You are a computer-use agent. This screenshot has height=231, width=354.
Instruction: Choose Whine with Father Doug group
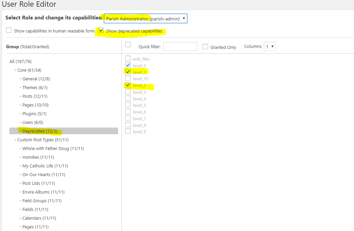pos(53,148)
